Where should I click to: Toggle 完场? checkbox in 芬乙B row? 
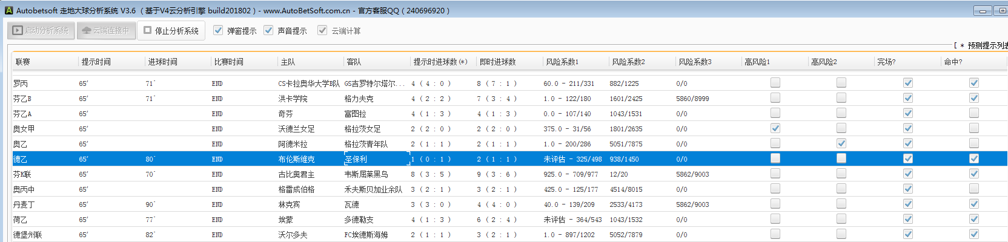(x=908, y=98)
